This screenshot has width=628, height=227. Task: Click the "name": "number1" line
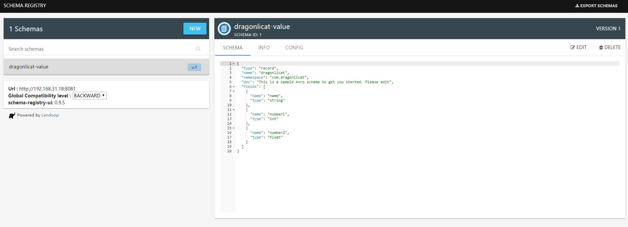tap(269, 114)
